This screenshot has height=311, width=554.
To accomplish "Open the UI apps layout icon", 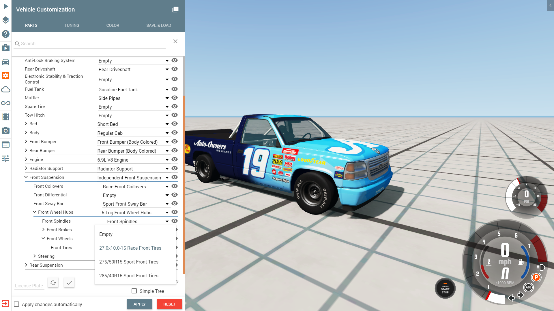I will (x=5, y=145).
